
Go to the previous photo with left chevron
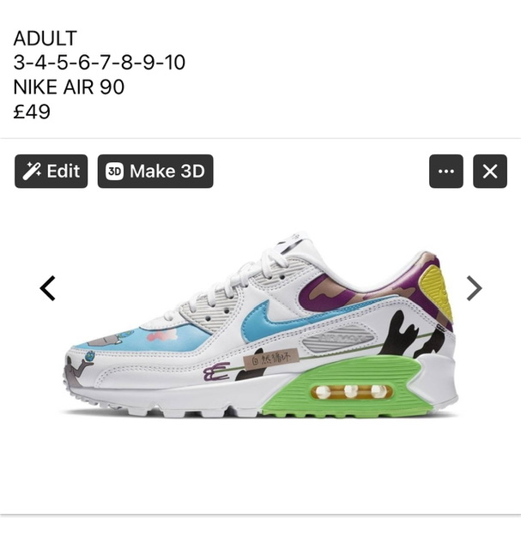(48, 288)
